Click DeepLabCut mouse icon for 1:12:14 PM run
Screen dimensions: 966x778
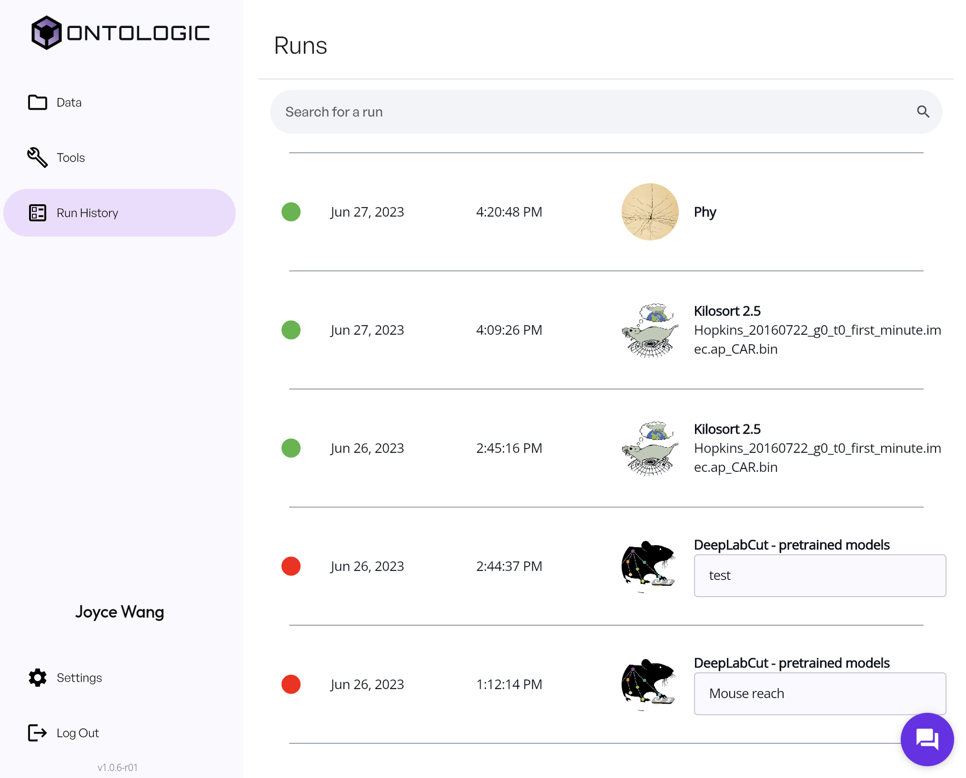(649, 684)
